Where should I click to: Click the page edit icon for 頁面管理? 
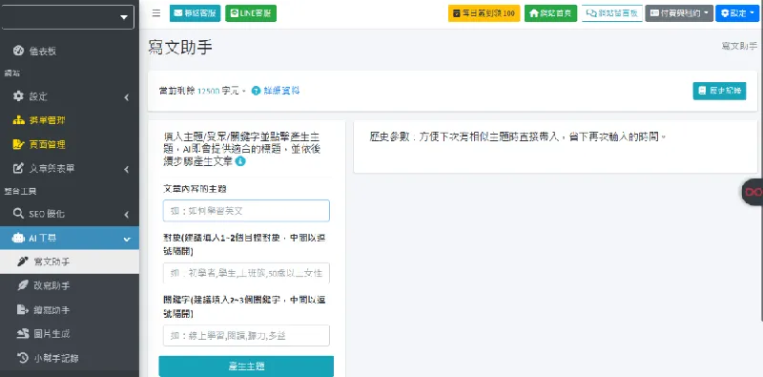[x=18, y=144]
